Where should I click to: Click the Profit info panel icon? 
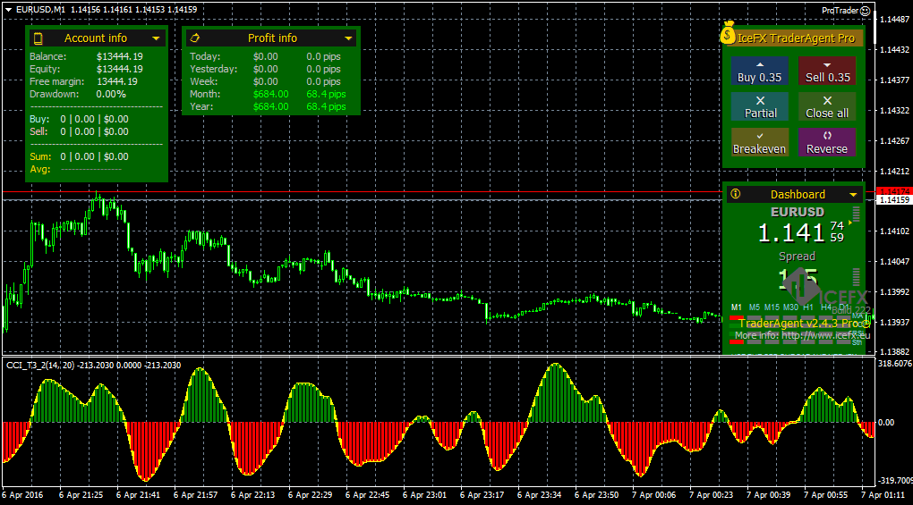(x=195, y=38)
